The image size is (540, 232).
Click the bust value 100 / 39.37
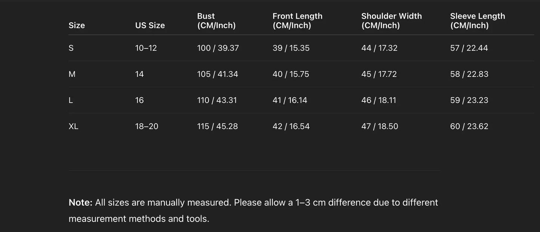218,48
